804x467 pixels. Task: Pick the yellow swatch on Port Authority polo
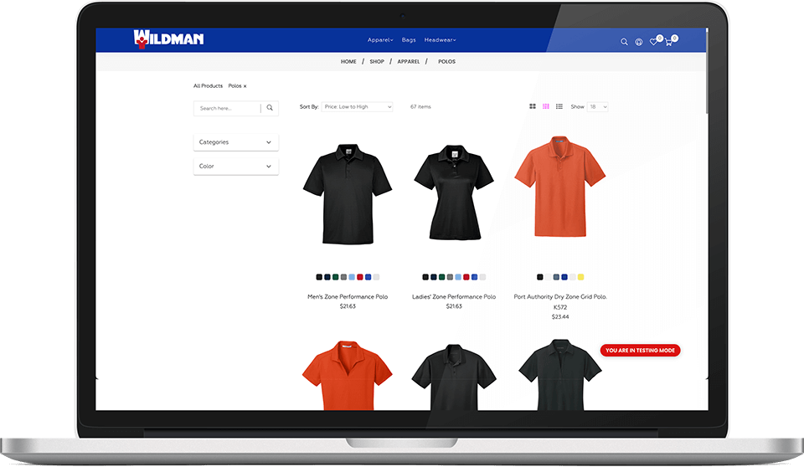(581, 277)
